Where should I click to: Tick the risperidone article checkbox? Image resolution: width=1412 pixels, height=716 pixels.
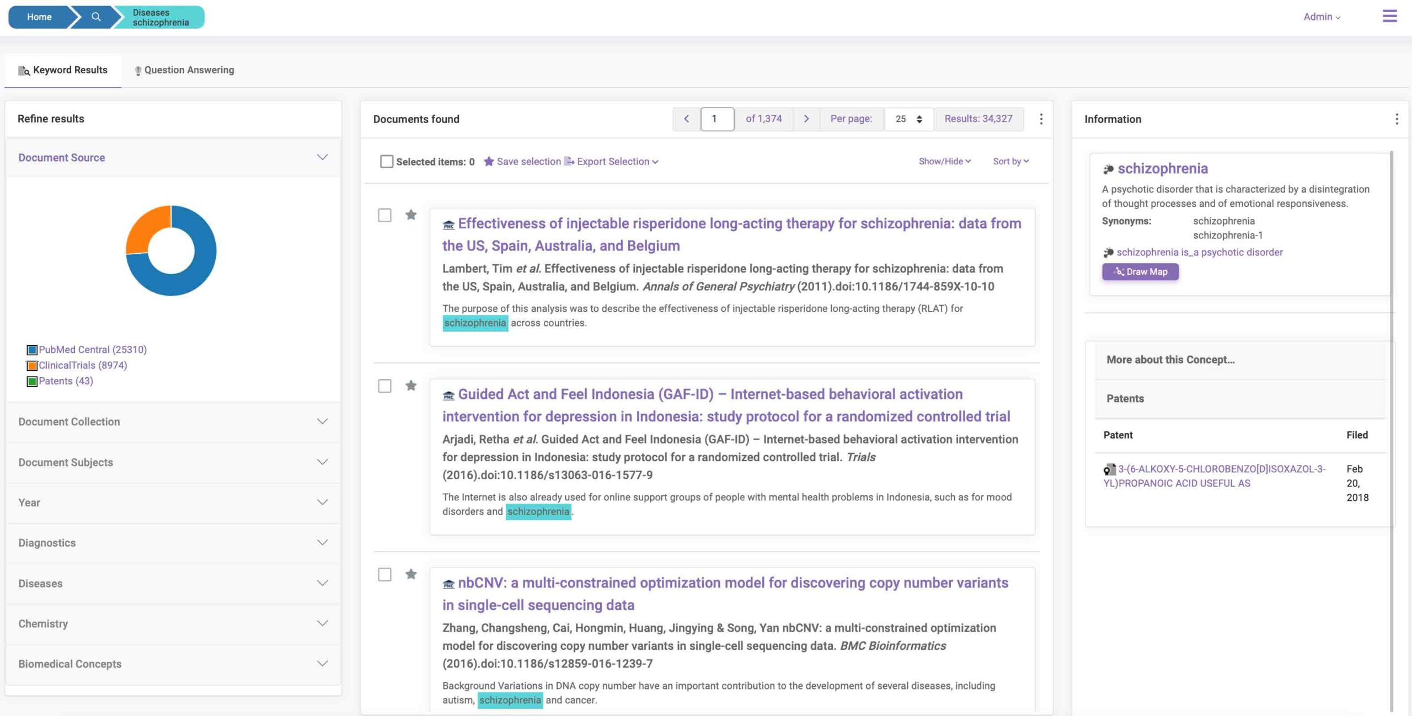pos(384,215)
